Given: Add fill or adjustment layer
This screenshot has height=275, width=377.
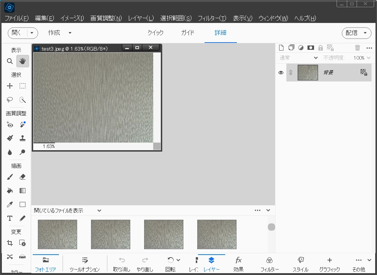Looking at the screenshot, I should point(301,48).
